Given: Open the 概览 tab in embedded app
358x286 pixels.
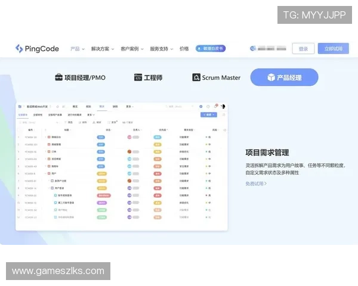Looking at the screenshot, I should 75,107.
